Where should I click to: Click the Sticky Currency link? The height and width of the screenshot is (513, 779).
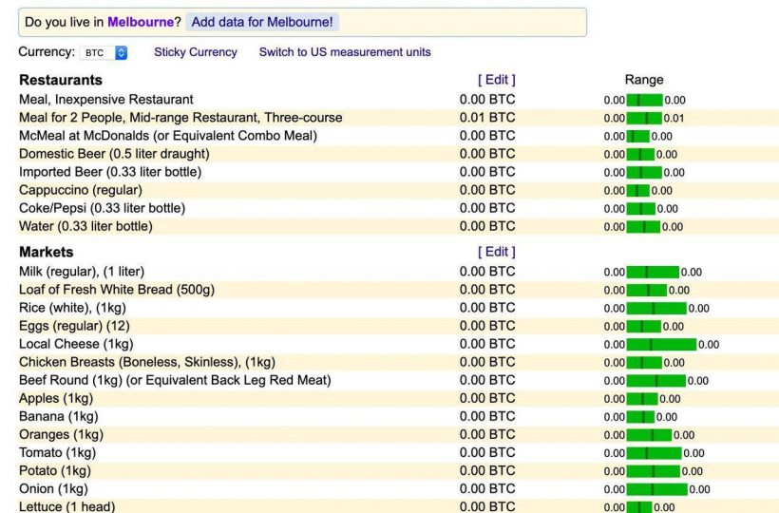point(196,52)
